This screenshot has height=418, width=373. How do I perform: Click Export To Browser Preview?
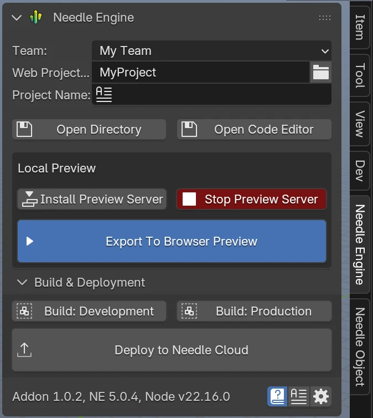click(x=172, y=241)
